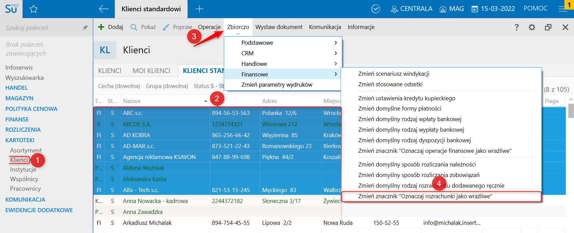The width and height of the screenshot is (574, 233).
Task: Open the Cecha (dowolna) filter
Action: (x=119, y=86)
